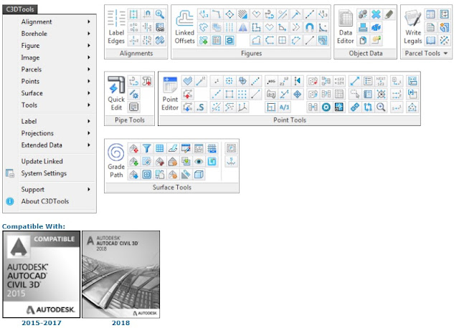Click the blue checkmark icon in Point Tools
Viewport: 459px width, 328px height.
pyautogui.click(x=187, y=81)
